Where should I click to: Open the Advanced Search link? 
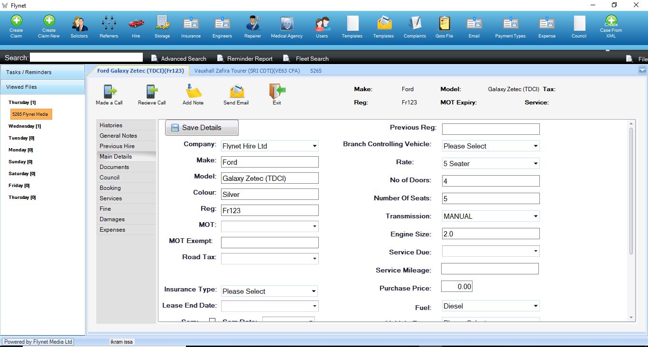(x=183, y=59)
